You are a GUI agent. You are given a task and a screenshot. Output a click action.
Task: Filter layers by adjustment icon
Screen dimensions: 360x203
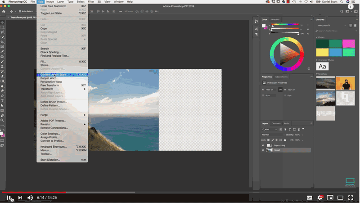pyautogui.click(x=285, y=130)
